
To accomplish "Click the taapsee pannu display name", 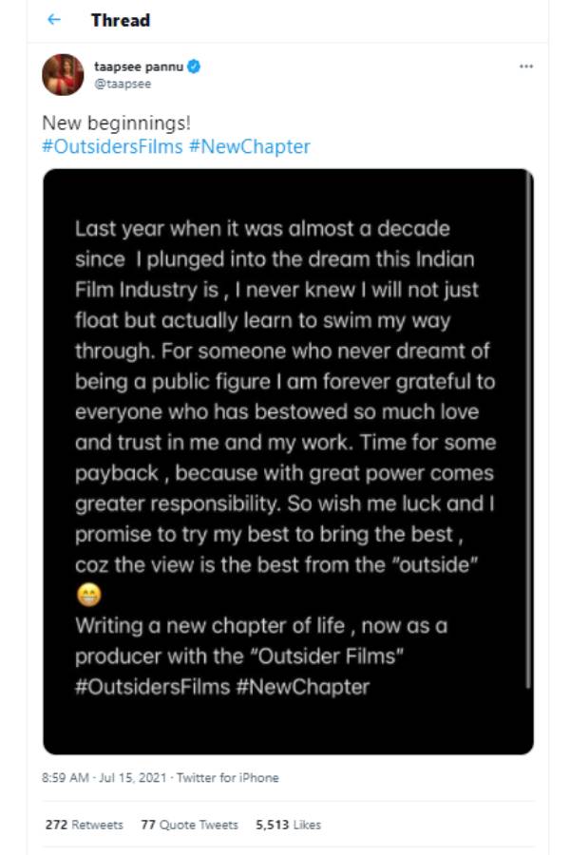I will [x=139, y=67].
